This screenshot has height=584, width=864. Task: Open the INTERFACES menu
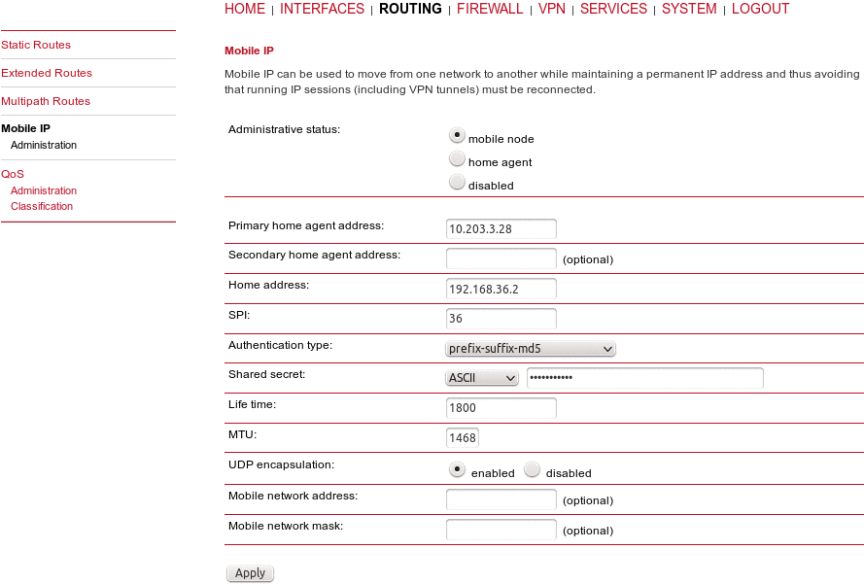pyautogui.click(x=322, y=9)
